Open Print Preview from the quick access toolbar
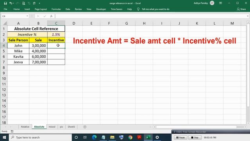The width and height of the screenshot is (250, 141). pyautogui.click(x=23, y=3)
